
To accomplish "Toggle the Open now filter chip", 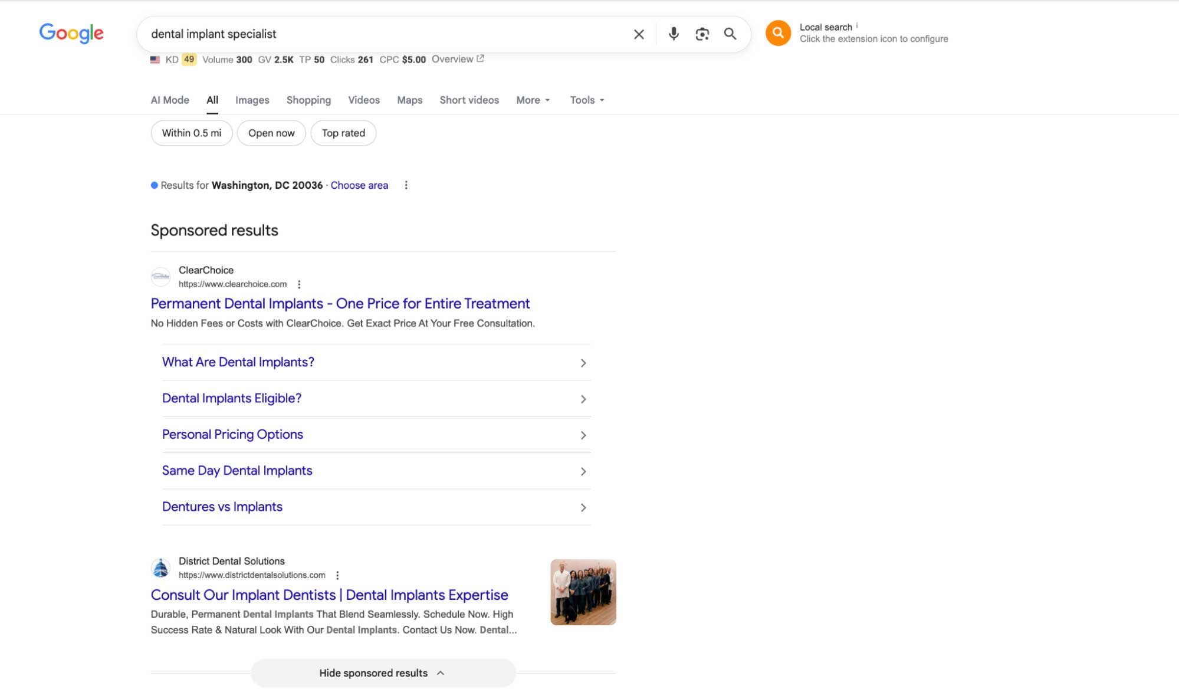I will tap(271, 133).
